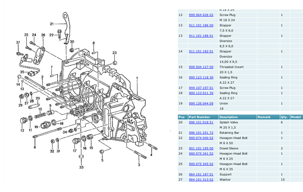Open Splash Valve link 996 101 018 51
The height and width of the screenshot is (192, 303).
[x=201, y=122]
